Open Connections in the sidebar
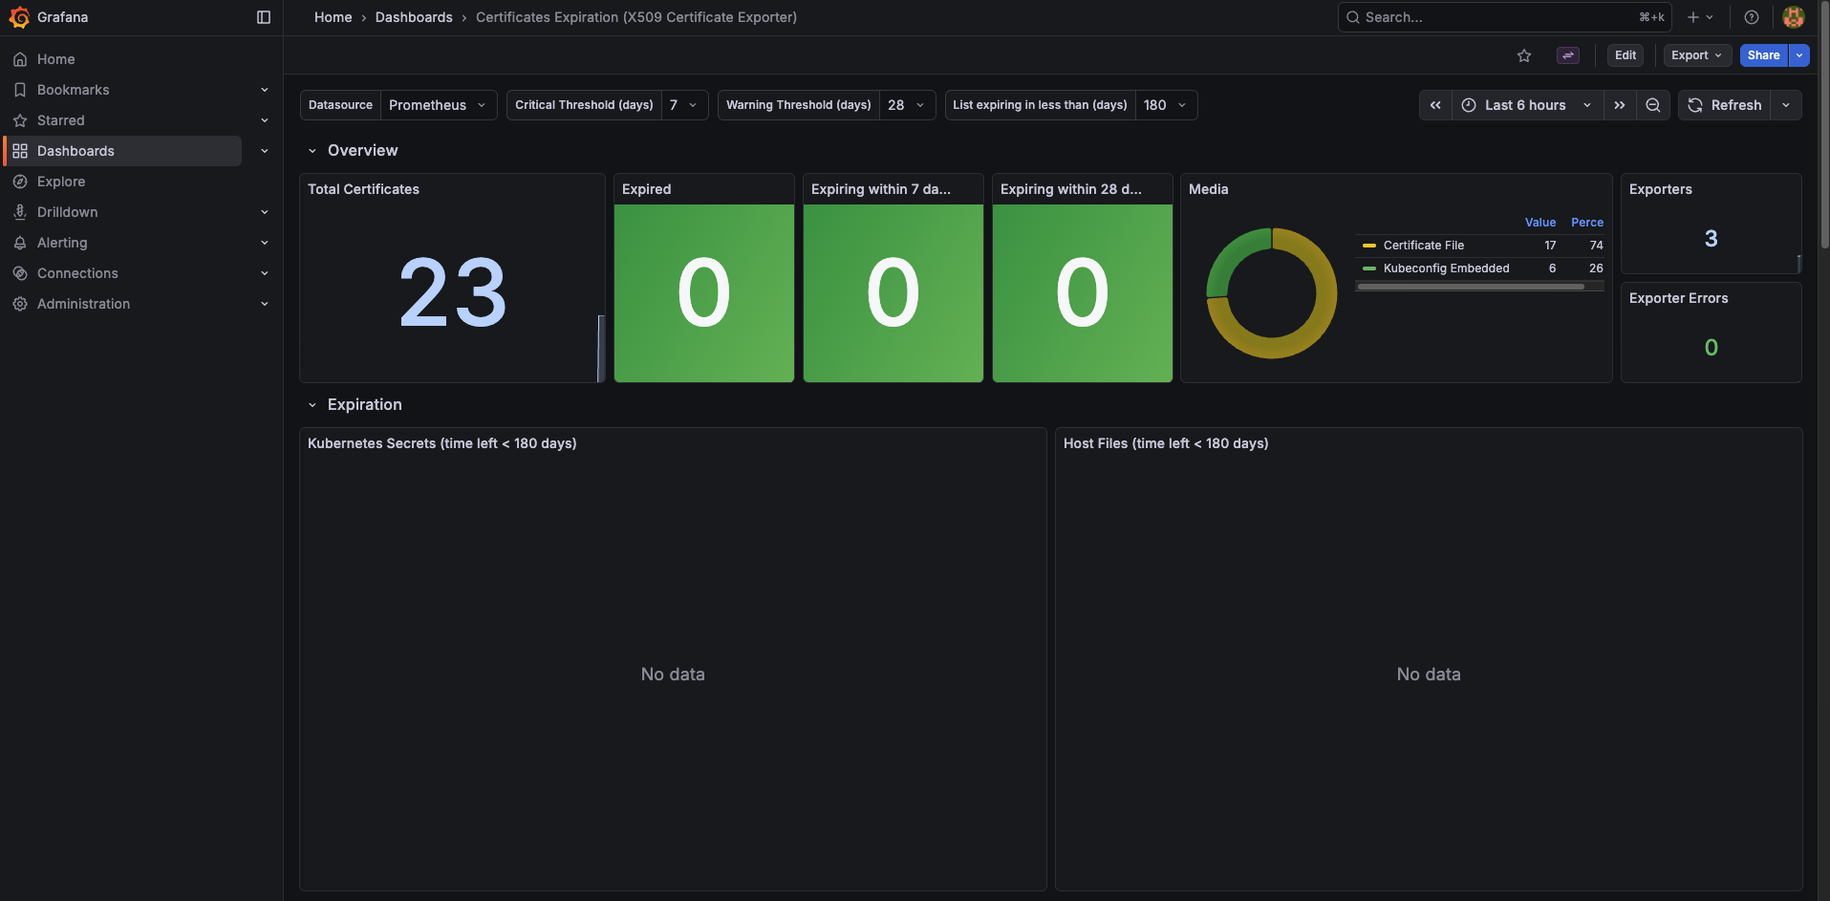Image resolution: width=1830 pixels, height=901 pixels. click(77, 273)
